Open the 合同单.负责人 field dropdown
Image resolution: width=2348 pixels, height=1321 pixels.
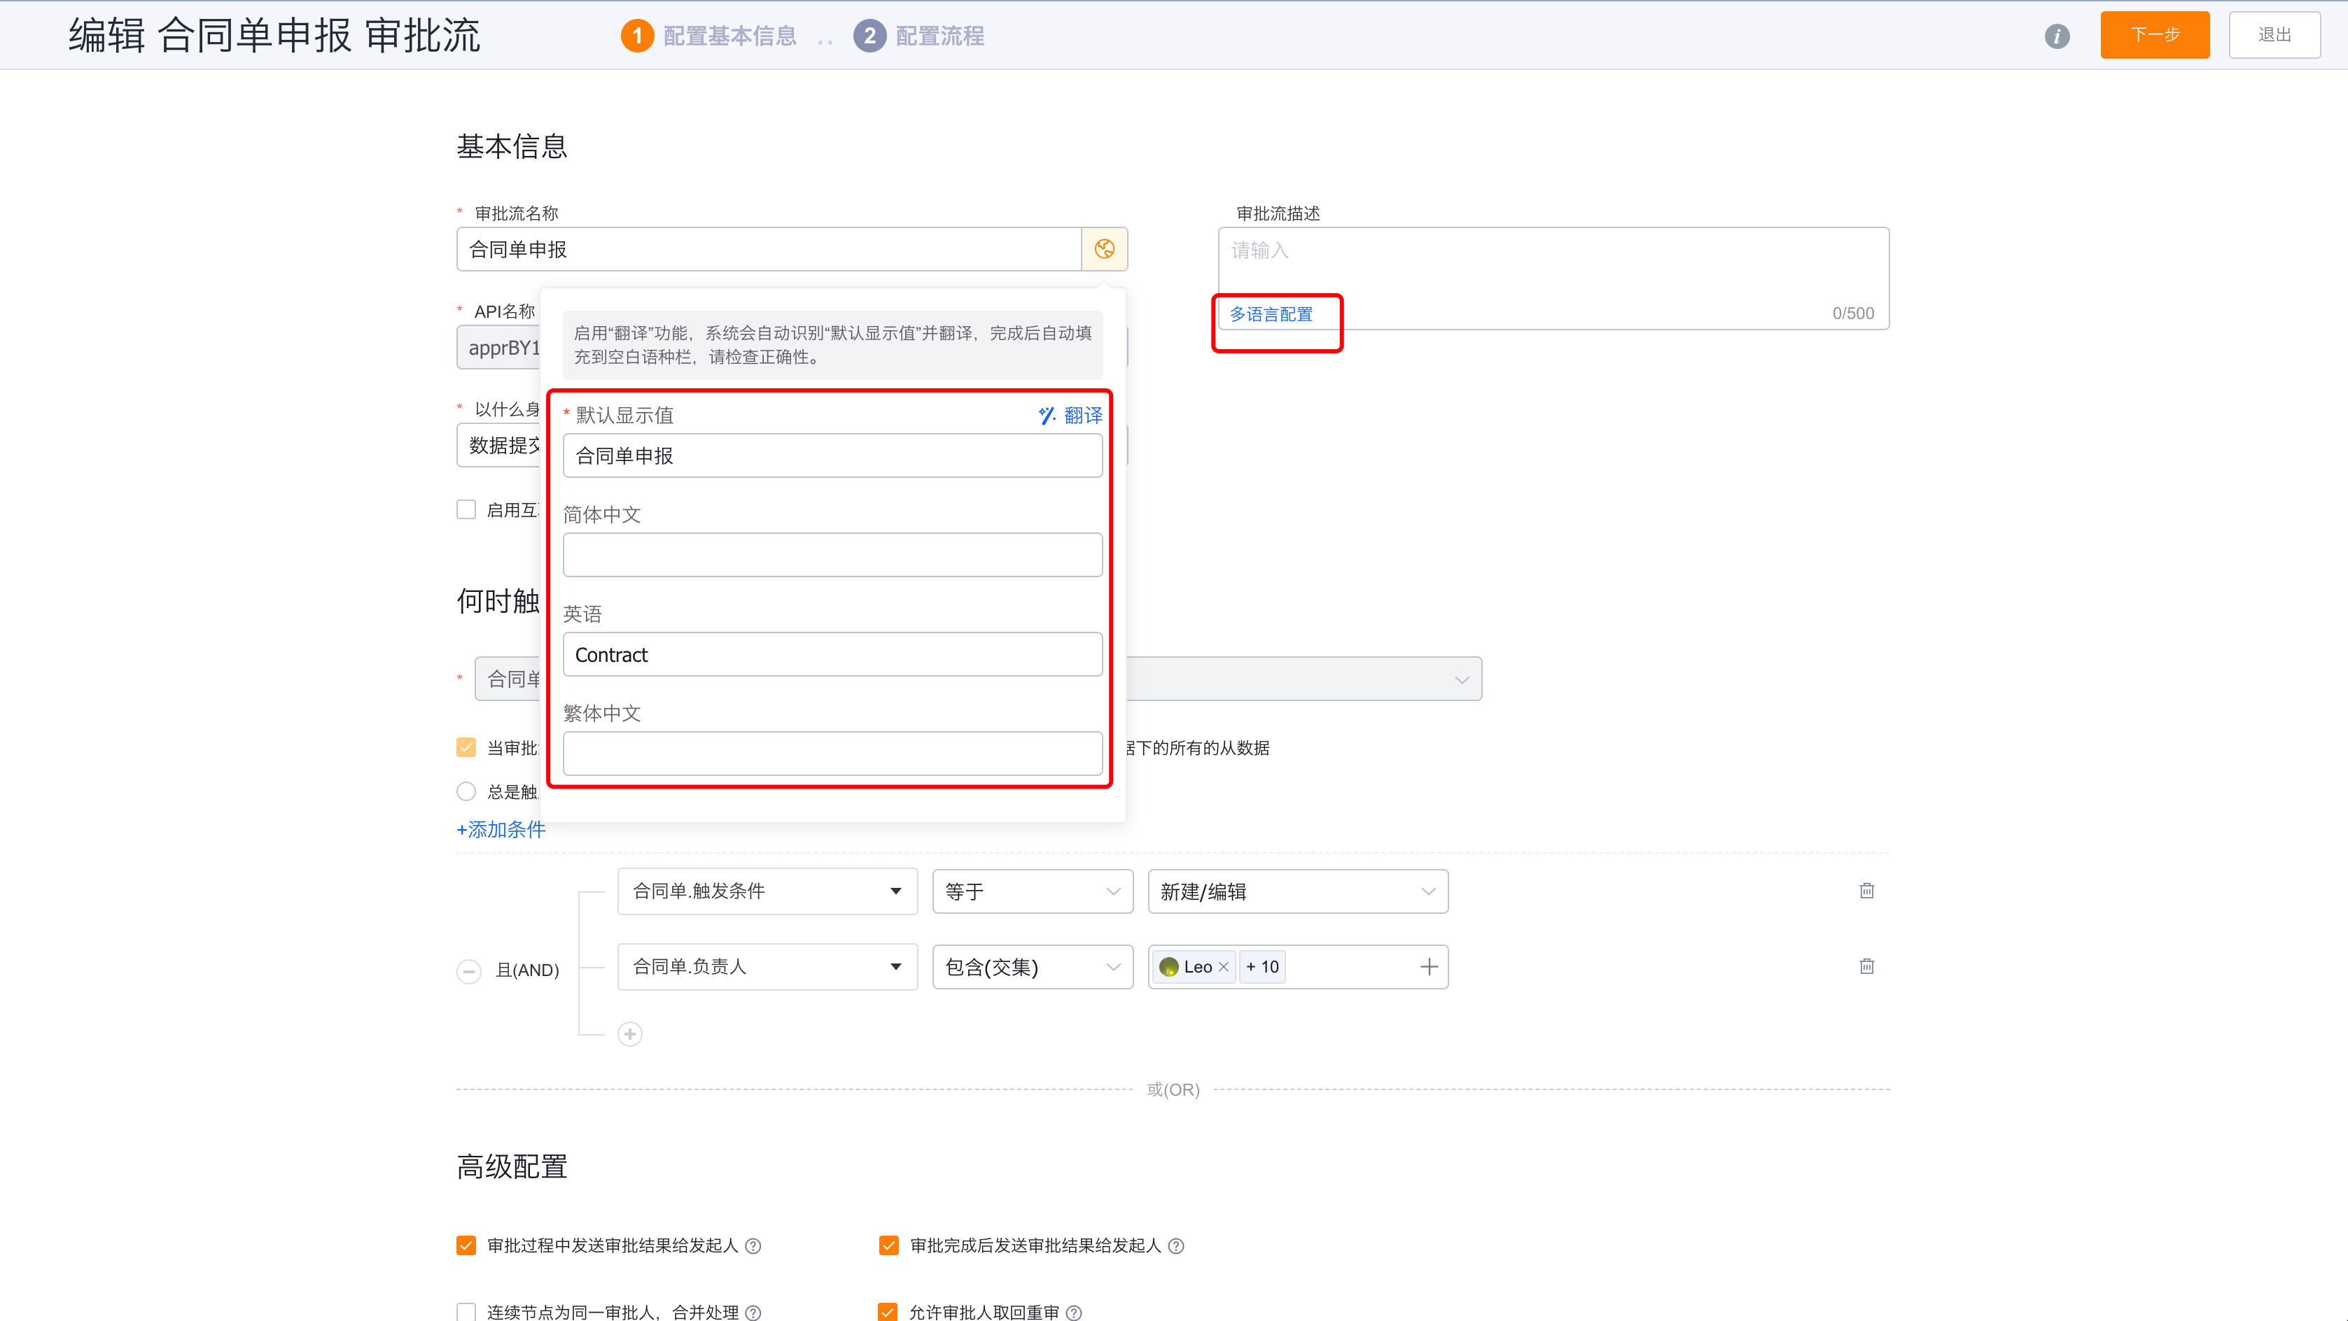click(x=767, y=966)
